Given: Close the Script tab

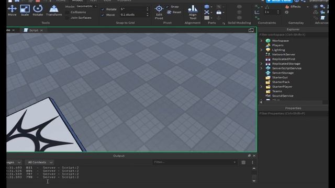Looking at the screenshot, I should point(41,30).
